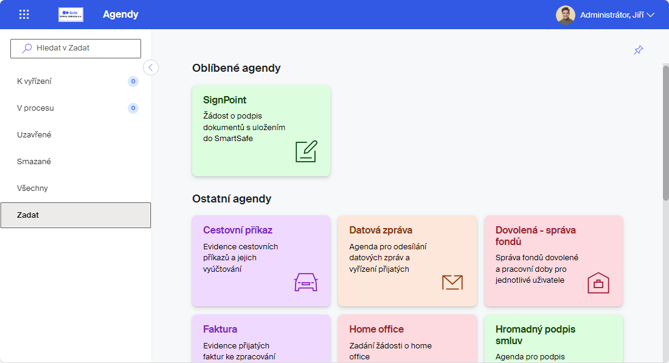
Task: Open the Uzavřené section
Action: coord(76,135)
